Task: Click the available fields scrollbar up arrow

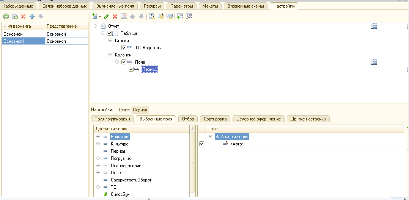Action: [192, 129]
